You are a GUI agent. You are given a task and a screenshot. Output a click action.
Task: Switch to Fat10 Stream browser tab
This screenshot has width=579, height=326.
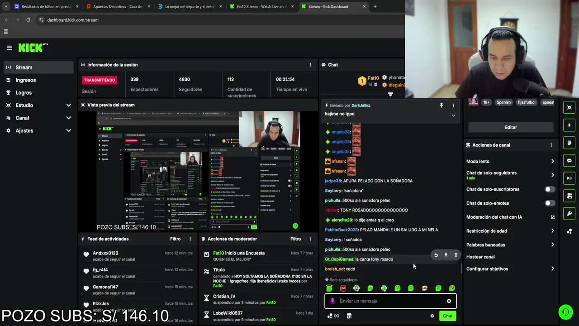tap(261, 6)
